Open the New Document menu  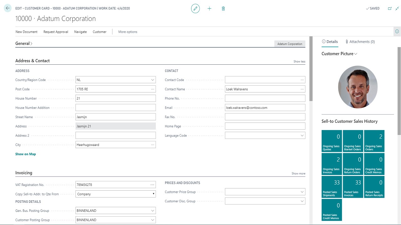tap(26, 32)
